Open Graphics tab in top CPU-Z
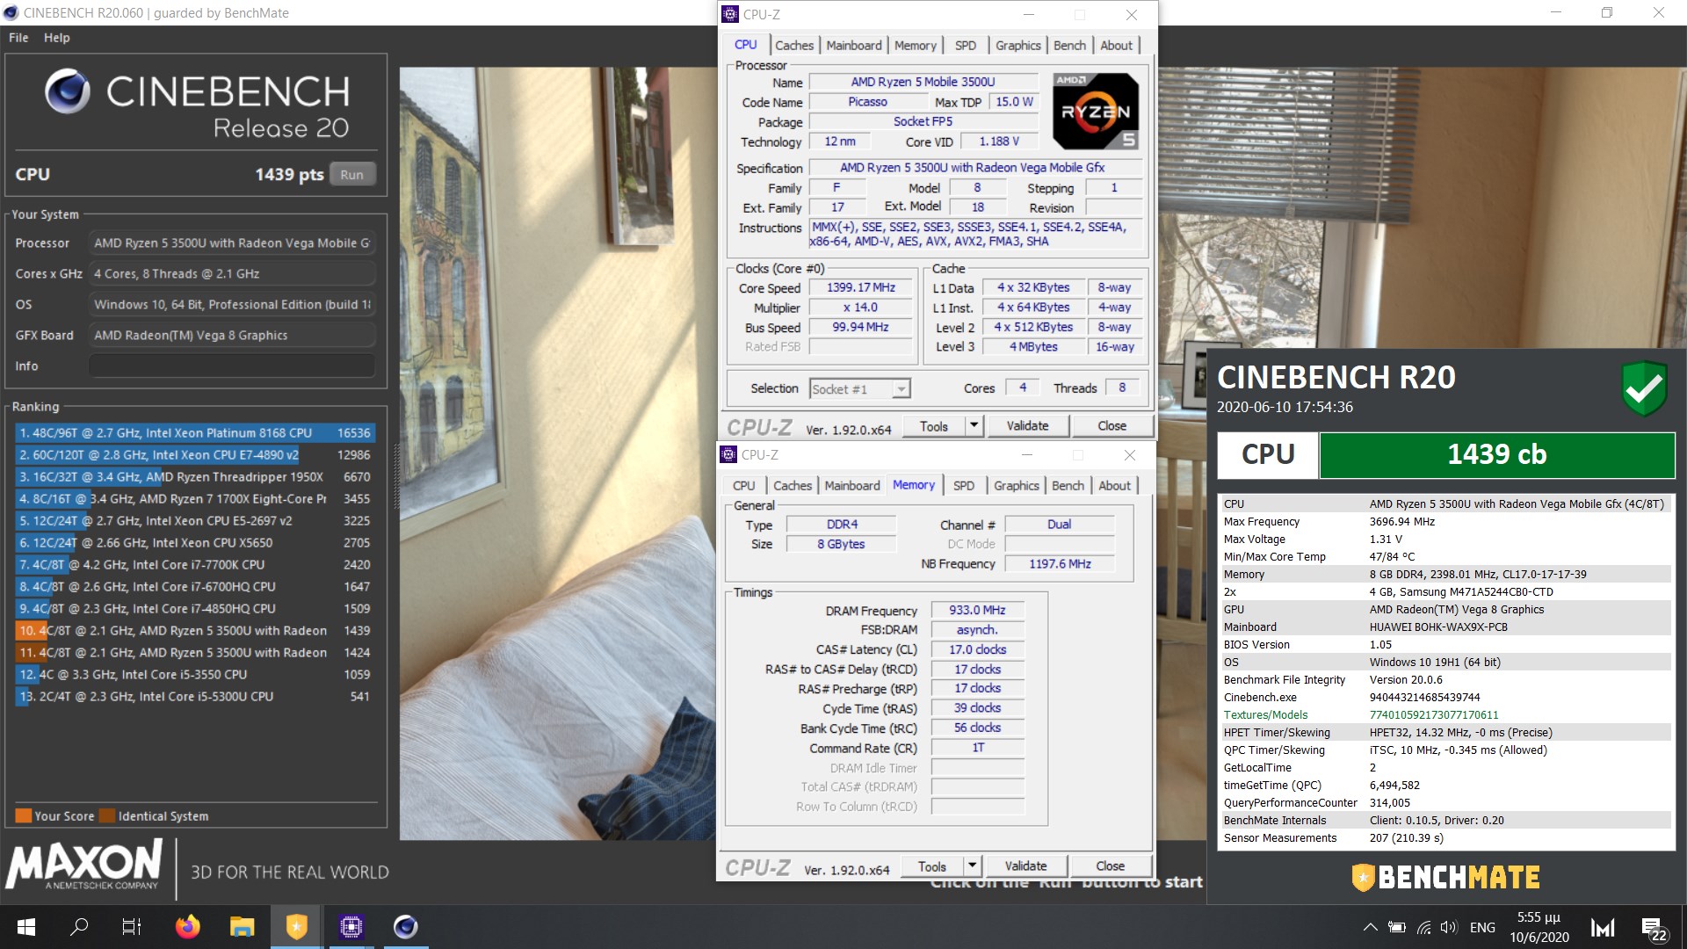The height and width of the screenshot is (949, 1687). [x=1018, y=45]
